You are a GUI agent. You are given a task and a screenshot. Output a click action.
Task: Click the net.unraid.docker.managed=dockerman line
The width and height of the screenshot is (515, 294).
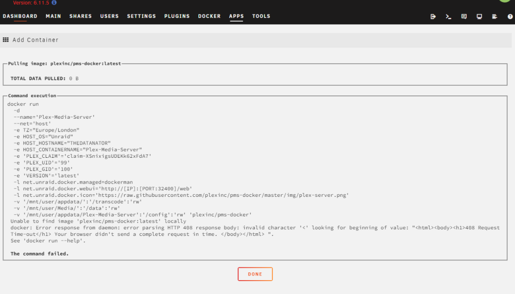[x=73, y=182]
